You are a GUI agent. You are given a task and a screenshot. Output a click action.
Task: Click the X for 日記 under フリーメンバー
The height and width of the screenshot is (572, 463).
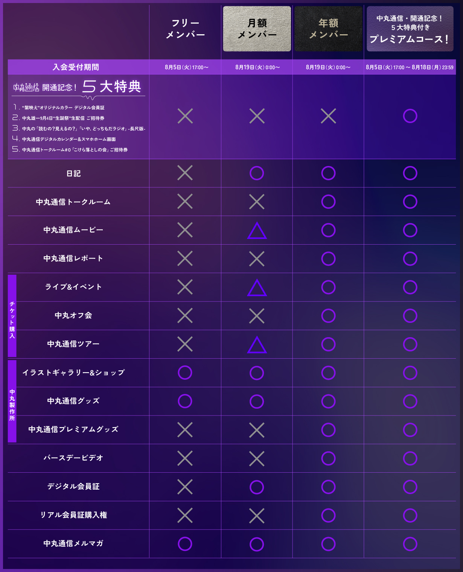click(x=185, y=173)
